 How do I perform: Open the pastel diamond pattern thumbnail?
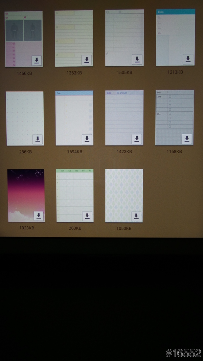[124, 196]
